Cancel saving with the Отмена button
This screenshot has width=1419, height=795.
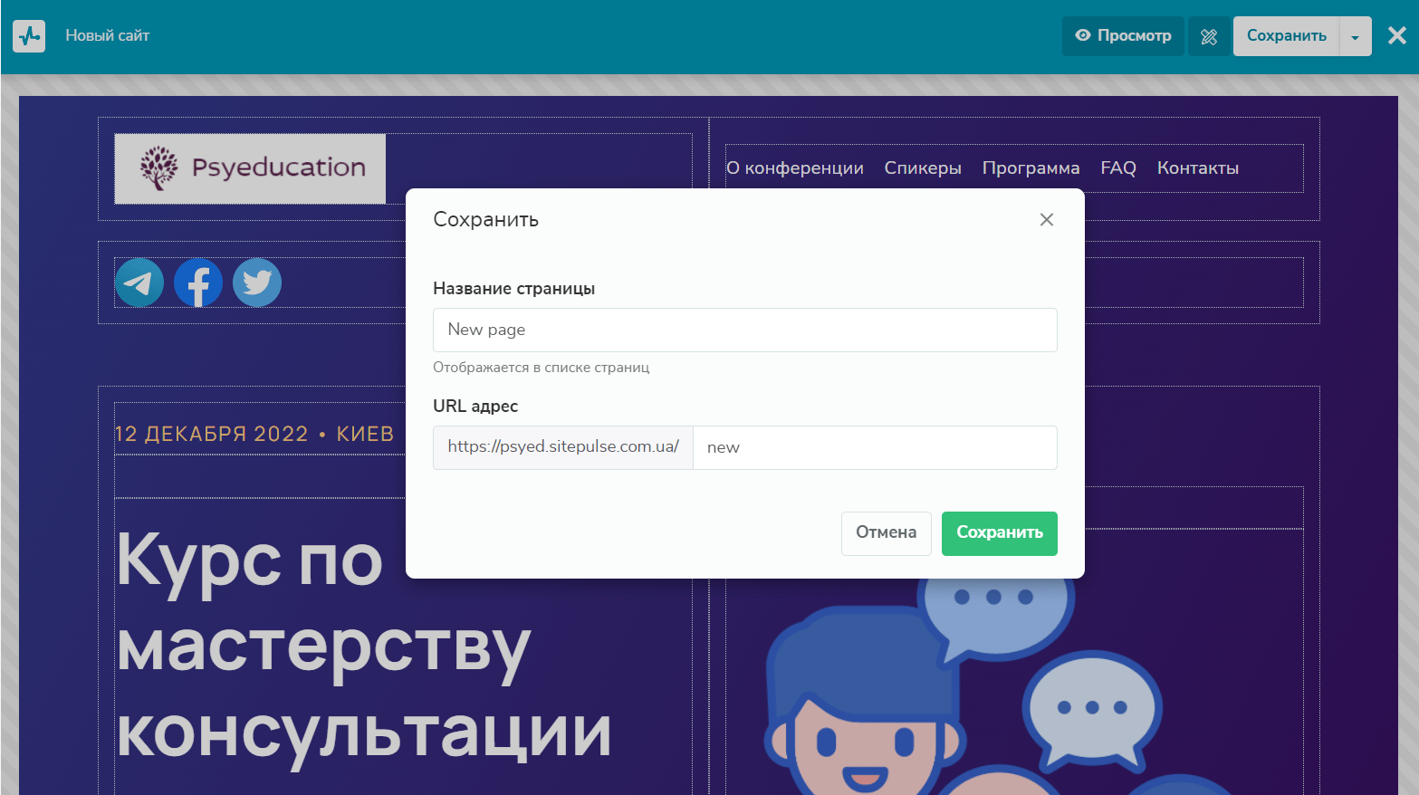click(x=887, y=533)
